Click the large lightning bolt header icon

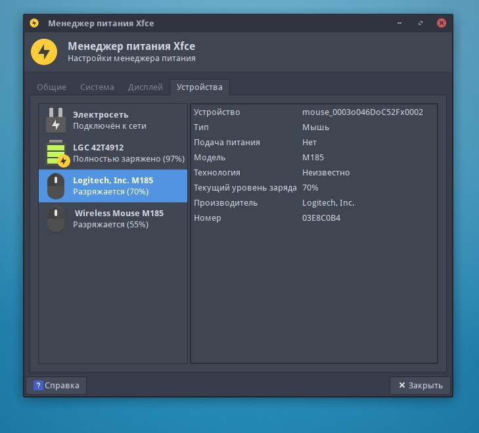[44, 52]
